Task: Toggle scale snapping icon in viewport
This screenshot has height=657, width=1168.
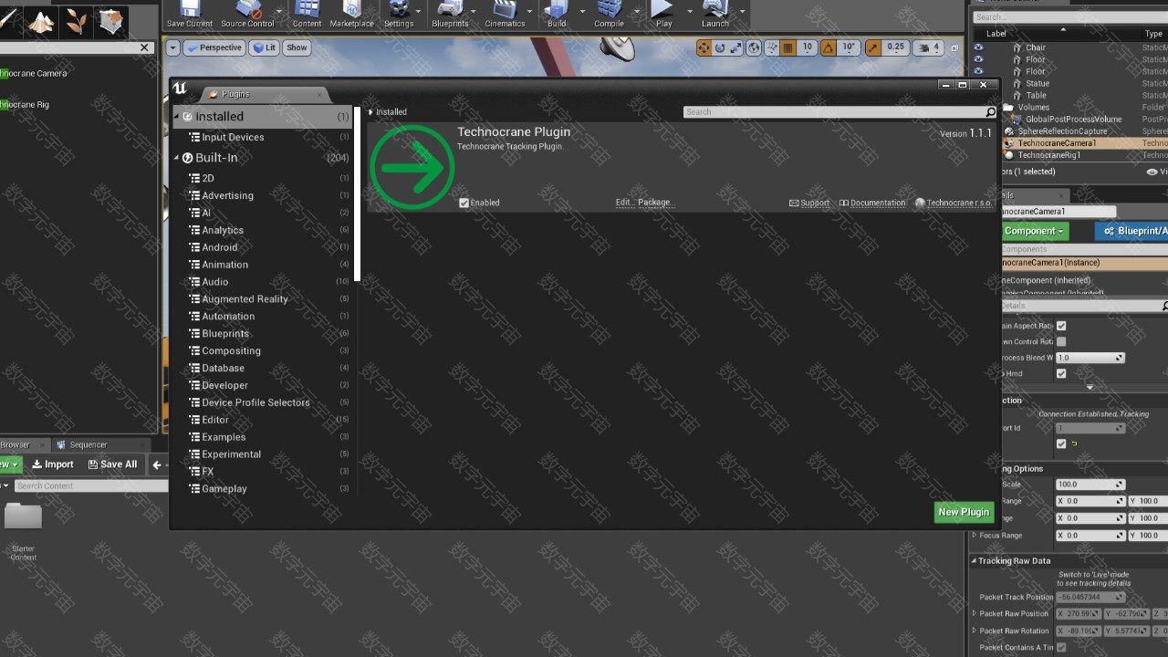Action: 873,47
